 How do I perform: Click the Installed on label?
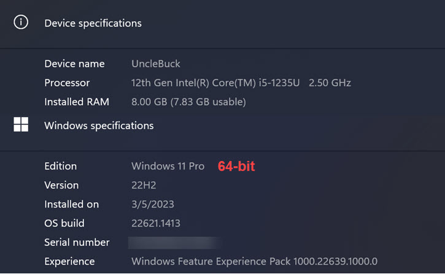coord(71,205)
